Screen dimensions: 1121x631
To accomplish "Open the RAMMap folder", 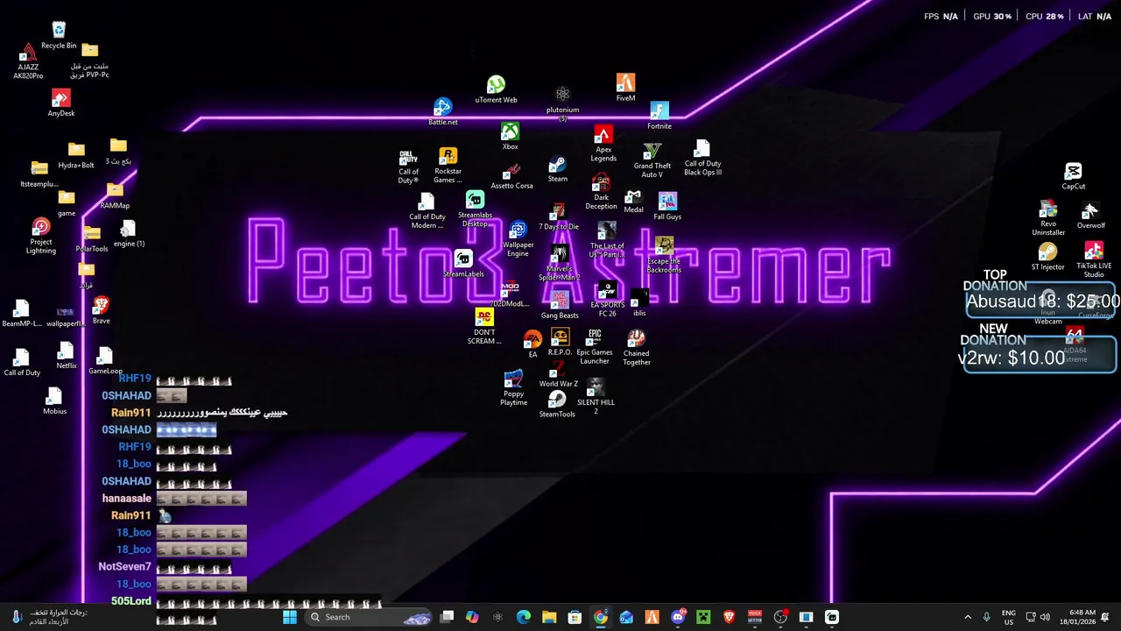I will (115, 195).
